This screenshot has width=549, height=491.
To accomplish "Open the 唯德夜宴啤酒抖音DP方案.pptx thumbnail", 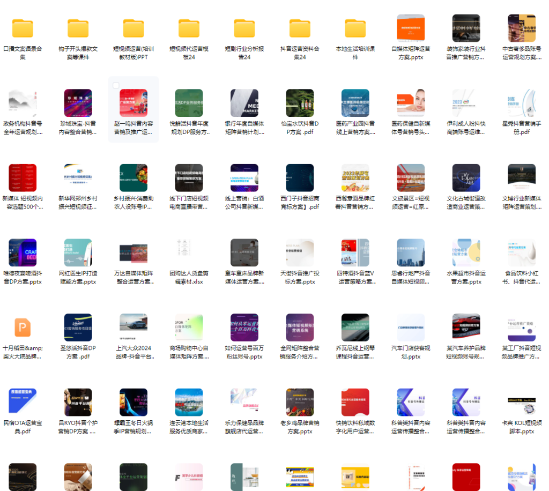I will click(x=23, y=252).
